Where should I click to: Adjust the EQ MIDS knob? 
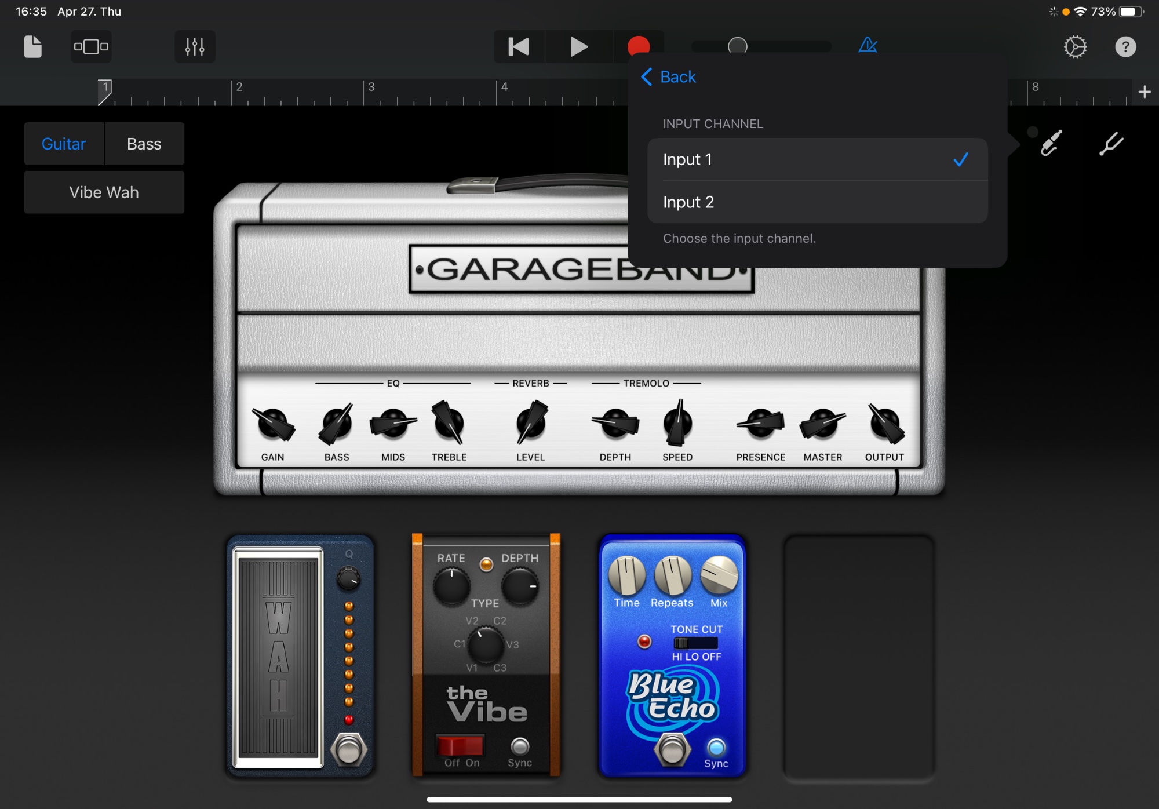click(x=393, y=424)
